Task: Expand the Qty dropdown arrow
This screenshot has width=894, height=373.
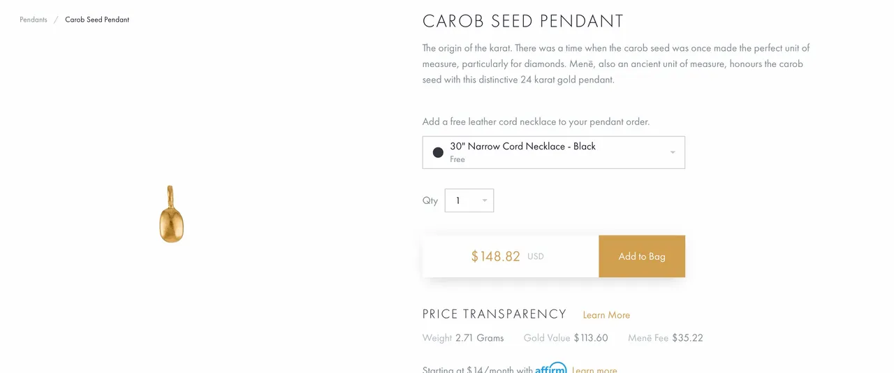Action: (485, 200)
